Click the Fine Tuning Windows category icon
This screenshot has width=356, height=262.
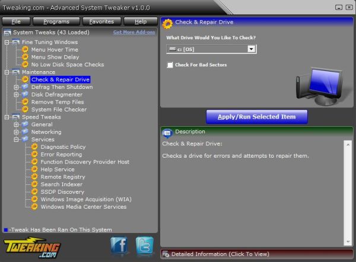pos(15,42)
